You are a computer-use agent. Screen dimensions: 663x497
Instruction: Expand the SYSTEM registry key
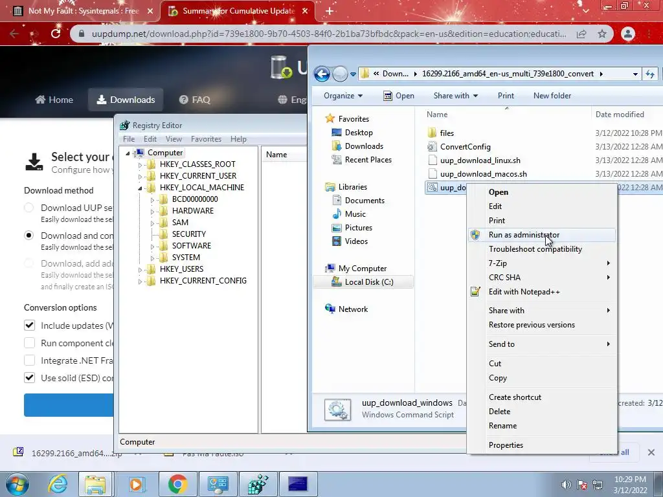coord(153,258)
